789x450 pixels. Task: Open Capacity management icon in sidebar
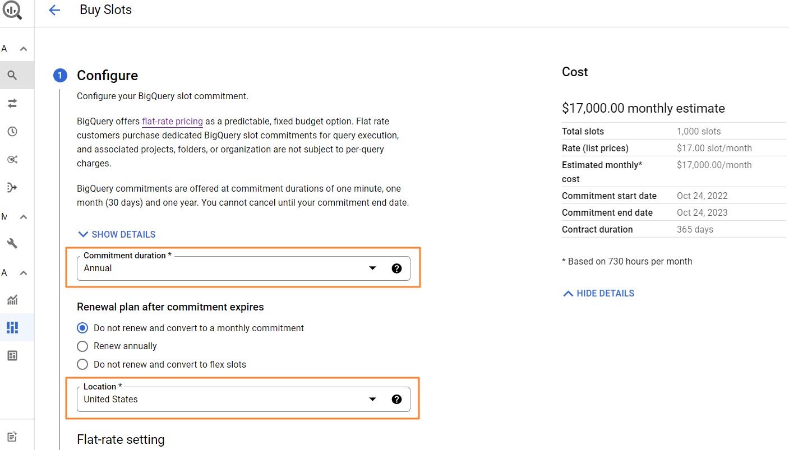click(12, 327)
